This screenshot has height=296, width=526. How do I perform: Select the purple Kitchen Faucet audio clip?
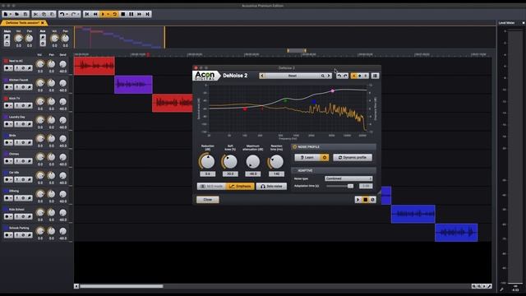click(133, 84)
